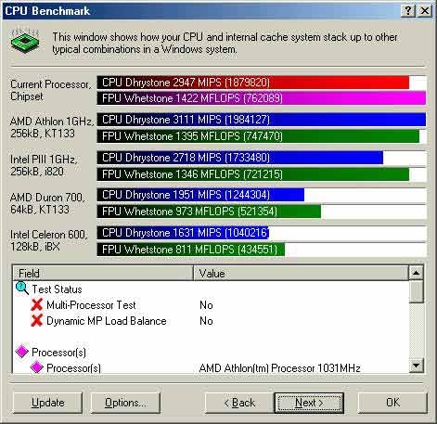Click the Update button
Viewport: 437px width, 424px height.
click(x=48, y=403)
